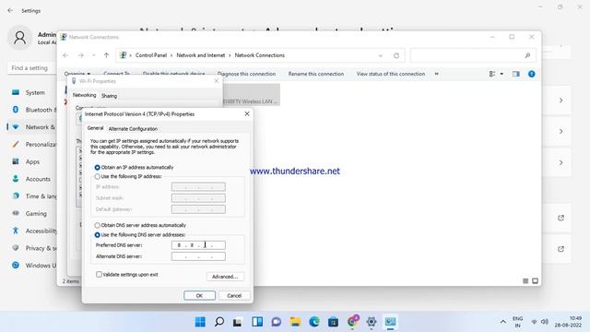Click the large icons view in the status bar
The width and height of the screenshot is (590, 332).
535,280
